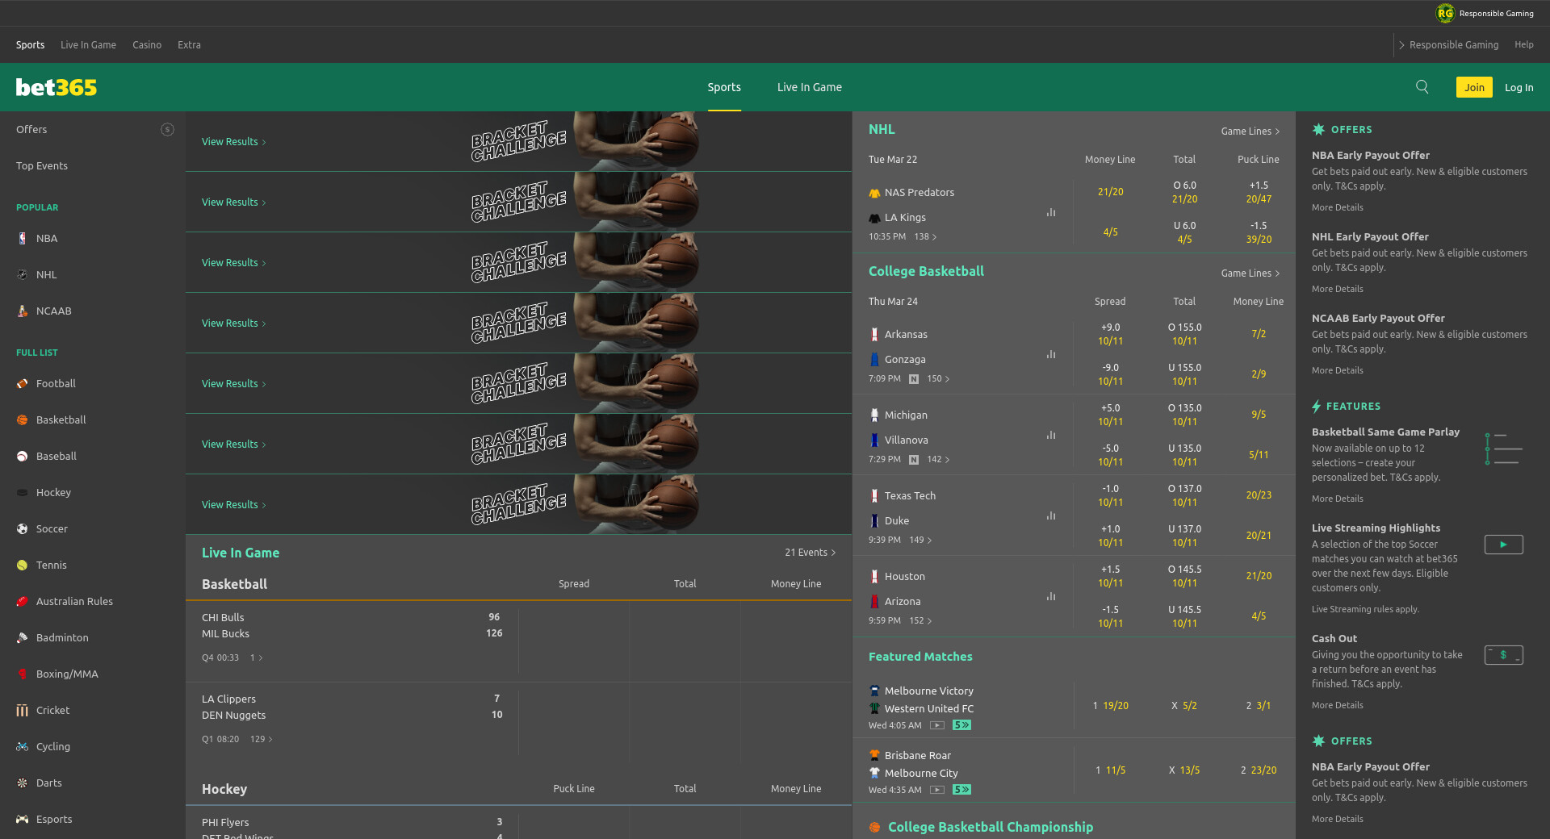Click the stats icon for Predators vs Kings

(1051, 213)
